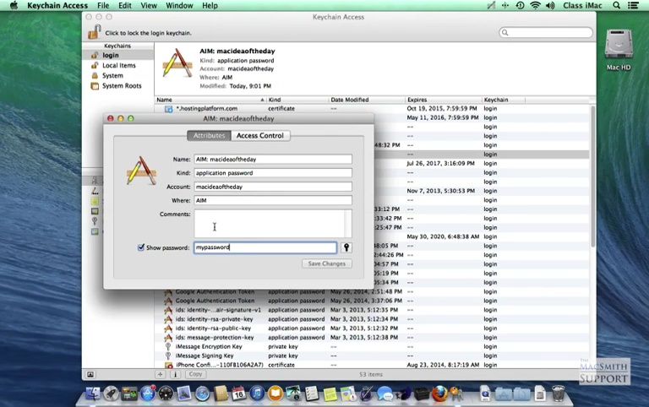This screenshot has width=649, height=407.
Task: Switch to the Access Control tab
Action: click(x=260, y=136)
